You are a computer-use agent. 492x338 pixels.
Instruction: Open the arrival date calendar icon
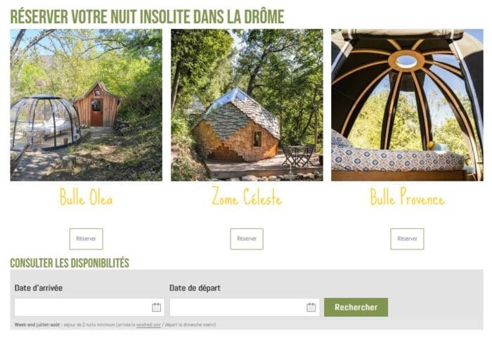(156, 307)
